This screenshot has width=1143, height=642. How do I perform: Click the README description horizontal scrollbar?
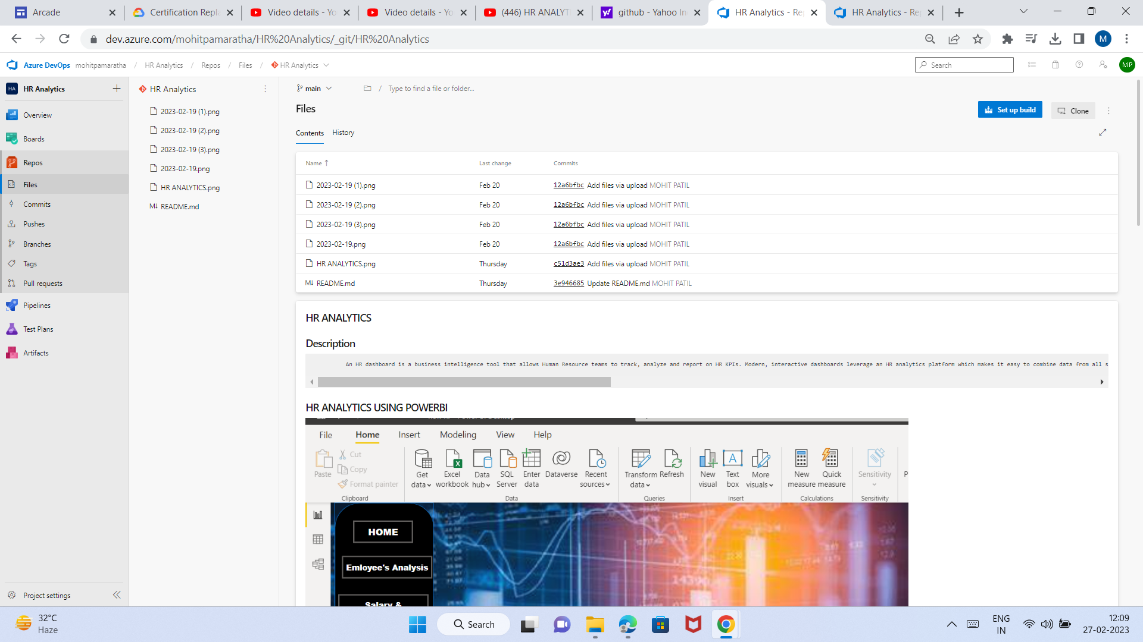[x=464, y=382]
